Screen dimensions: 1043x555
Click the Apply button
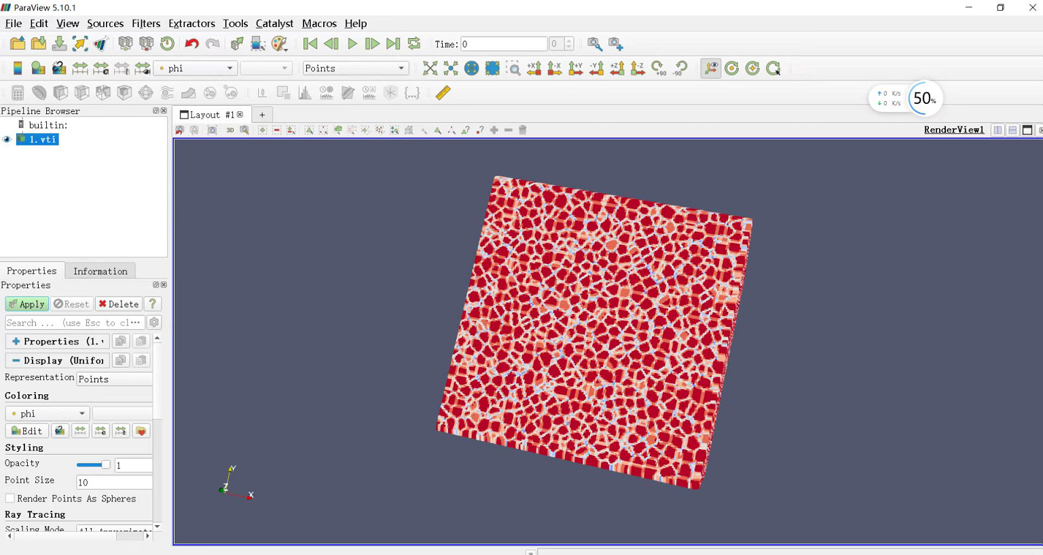point(26,304)
